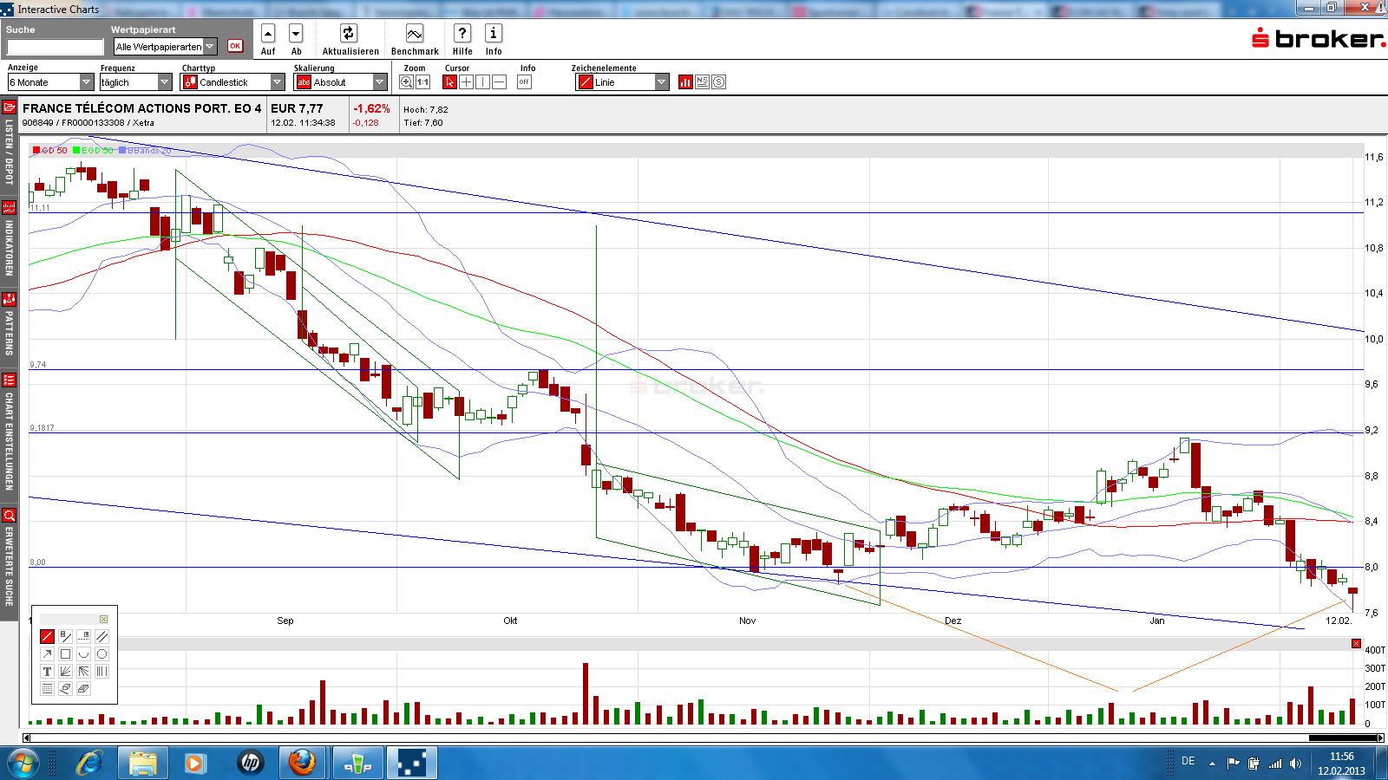
Task: Pick the eraser tool in the toolbox
Action: pos(65,688)
